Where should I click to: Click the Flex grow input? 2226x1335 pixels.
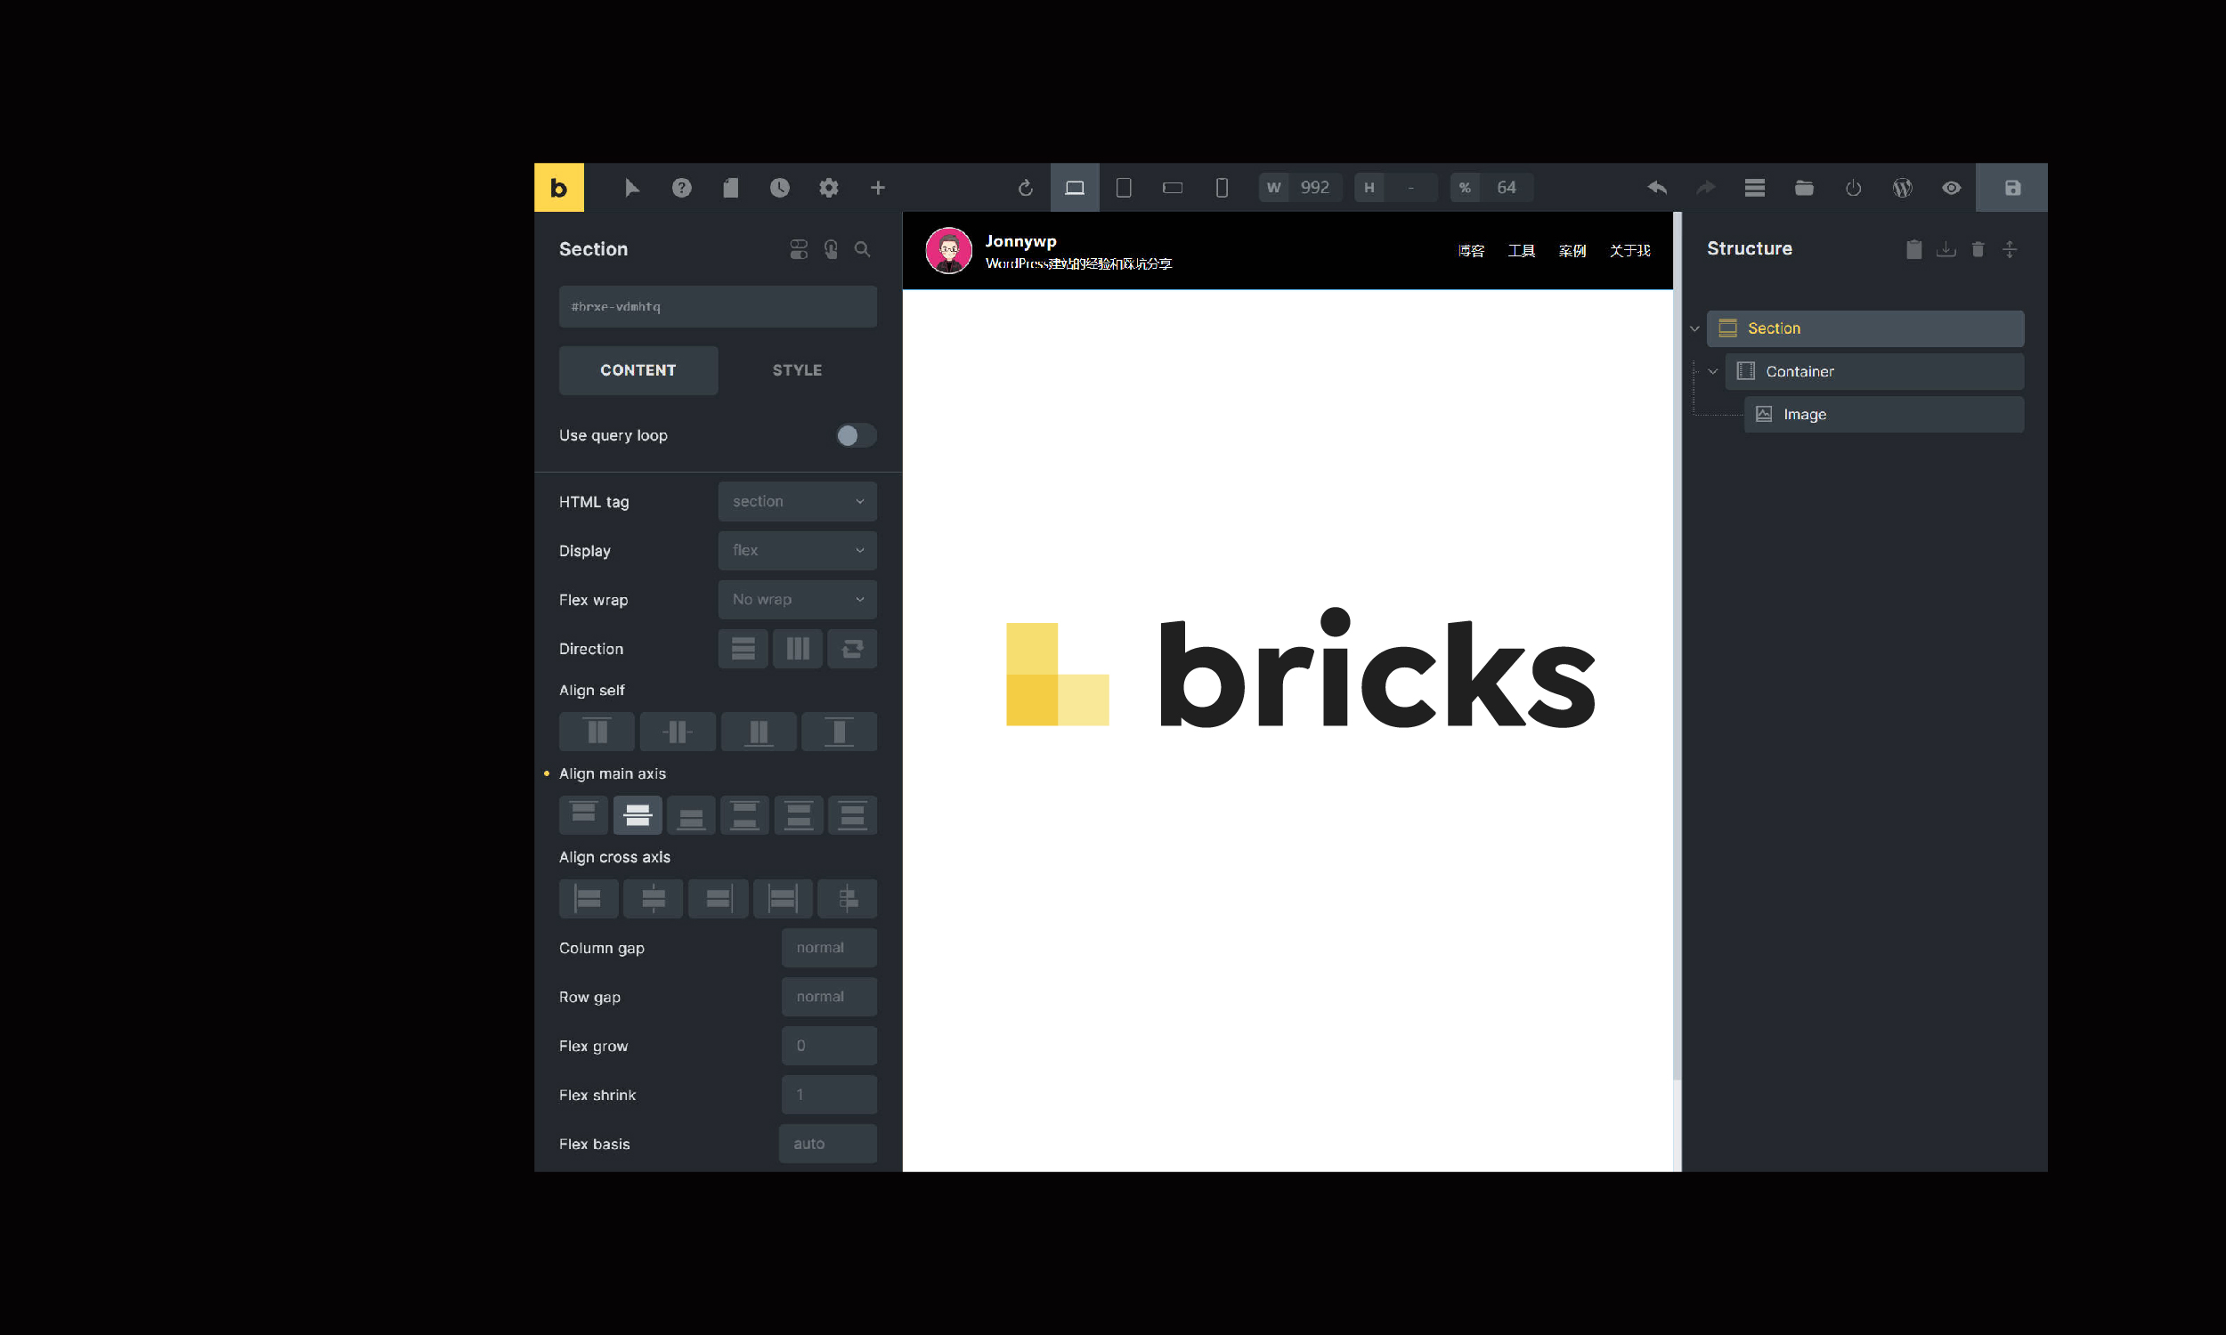click(829, 1046)
